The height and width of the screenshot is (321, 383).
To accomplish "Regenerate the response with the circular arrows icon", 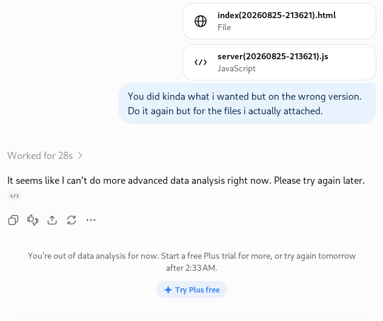I will pyautogui.click(x=72, y=220).
